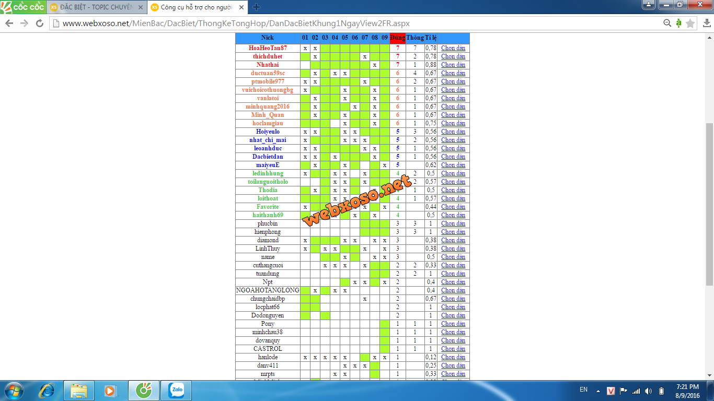The image size is (714, 401).
Task: Select the nick 'toilanguoitholo'
Action: [x=268, y=182]
